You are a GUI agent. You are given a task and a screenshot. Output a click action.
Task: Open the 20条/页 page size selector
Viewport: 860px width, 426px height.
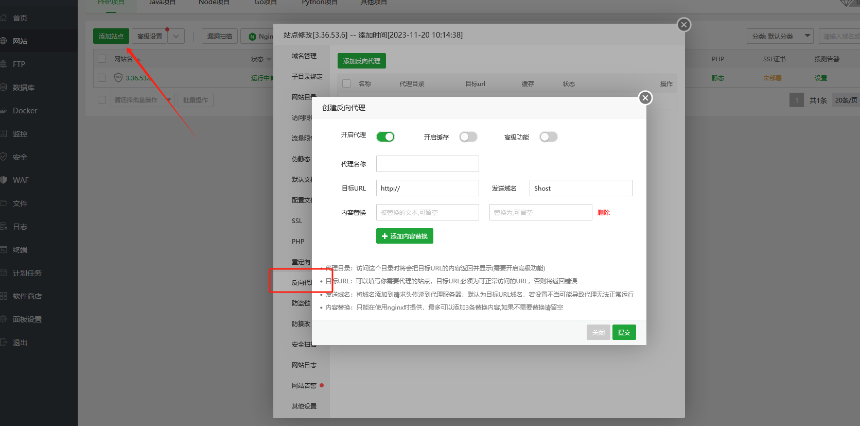[846, 100]
